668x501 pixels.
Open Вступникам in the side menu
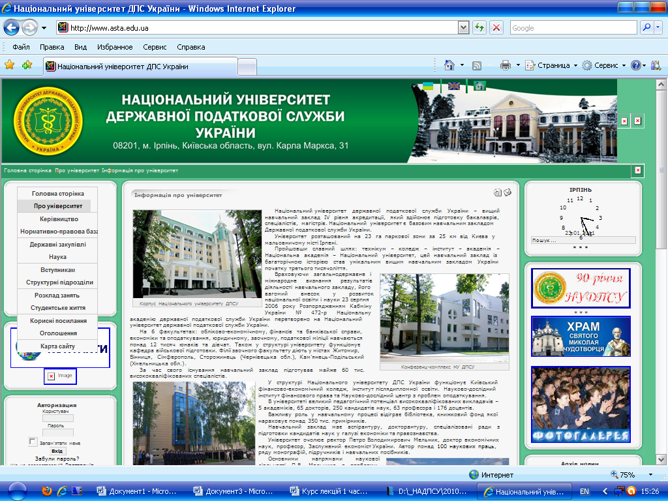[57, 270]
